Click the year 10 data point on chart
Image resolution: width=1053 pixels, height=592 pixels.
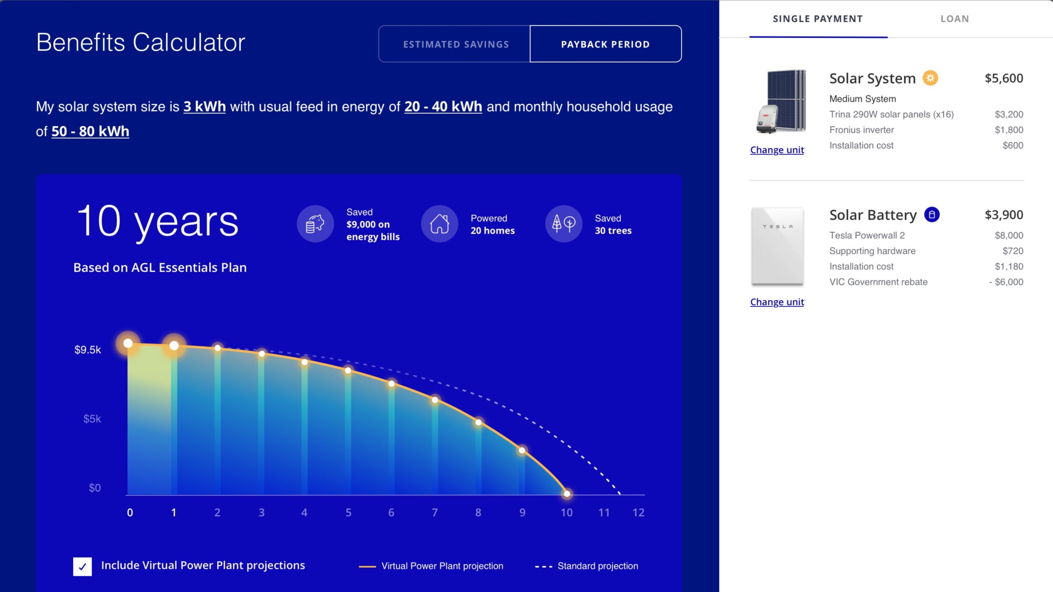tap(567, 493)
